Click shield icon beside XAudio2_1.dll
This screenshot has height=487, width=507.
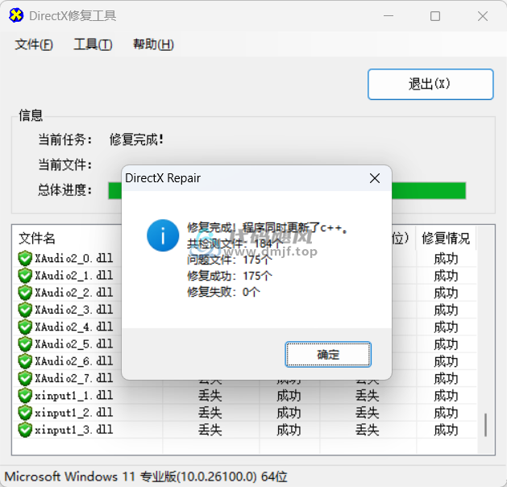(x=25, y=276)
